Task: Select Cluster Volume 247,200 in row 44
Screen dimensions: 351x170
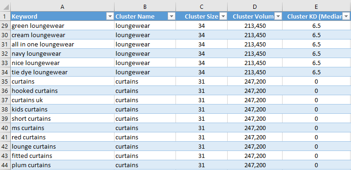Action: (x=255, y=165)
